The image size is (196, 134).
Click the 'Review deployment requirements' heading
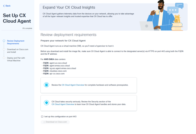[68, 35]
